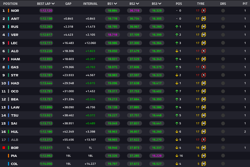This screenshot has height=167, width=250.
Task: Select the TYRE column header
Action: pos(201,4)
